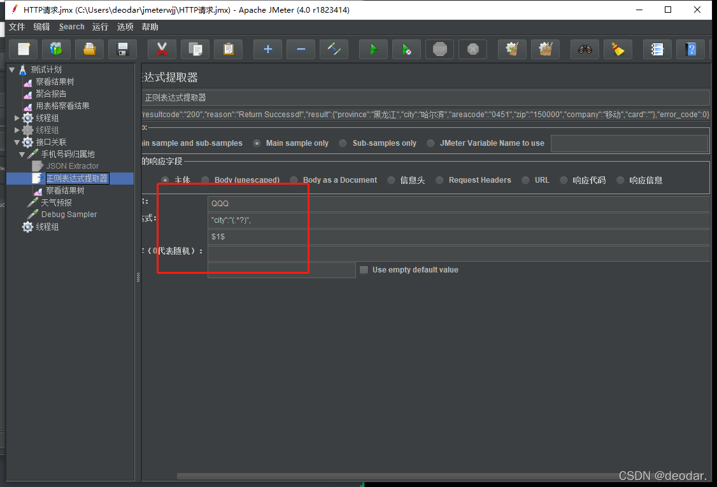The height and width of the screenshot is (487, 717).
Task: Open Search with the binoculars icon
Action: point(585,49)
